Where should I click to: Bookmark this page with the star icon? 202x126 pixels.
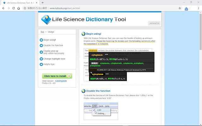180,8
